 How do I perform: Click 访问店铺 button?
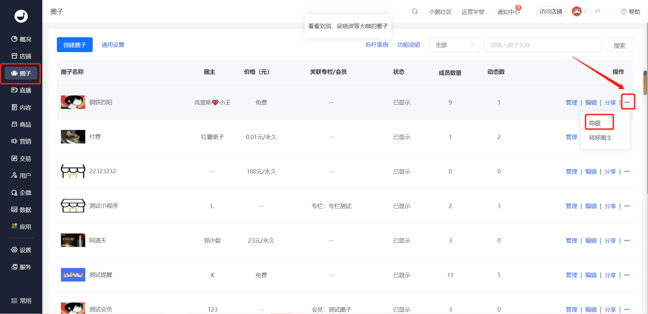551,12
